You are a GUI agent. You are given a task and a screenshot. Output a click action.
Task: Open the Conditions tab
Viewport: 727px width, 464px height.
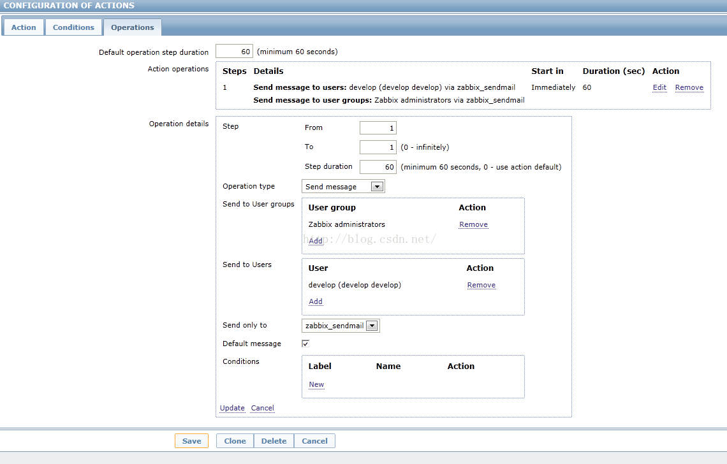point(73,27)
